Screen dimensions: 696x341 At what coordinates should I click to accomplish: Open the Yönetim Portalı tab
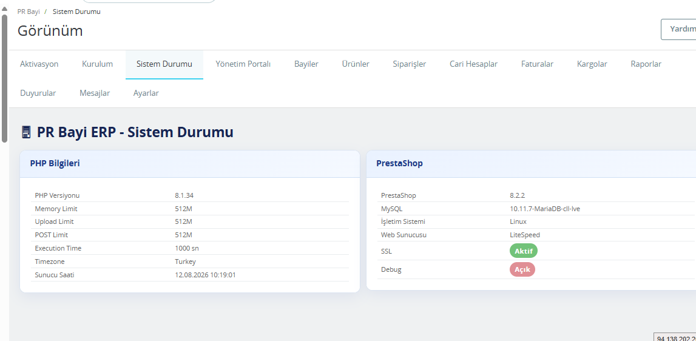click(243, 64)
